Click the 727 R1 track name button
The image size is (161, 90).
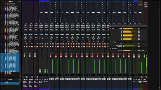[x=52, y=79]
